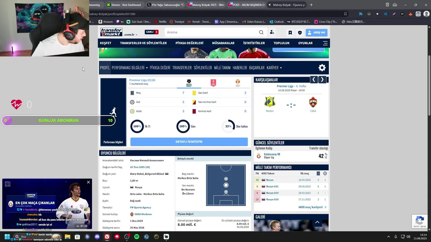Go to previous match with left arrow
The height and width of the screenshot is (242, 431).
314,80
